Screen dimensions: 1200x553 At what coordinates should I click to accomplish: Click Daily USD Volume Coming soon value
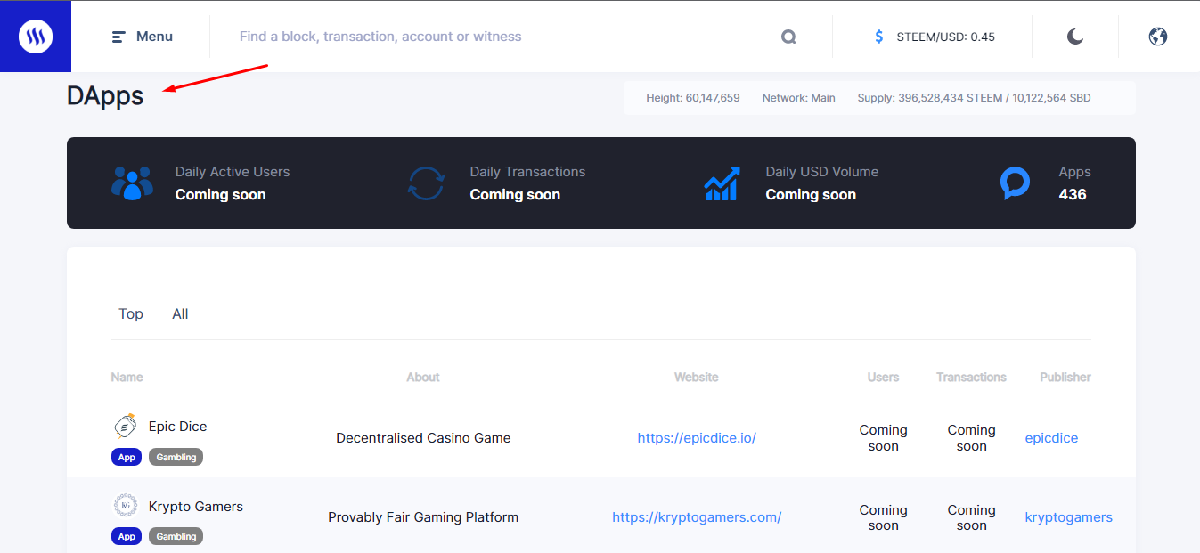coord(811,195)
